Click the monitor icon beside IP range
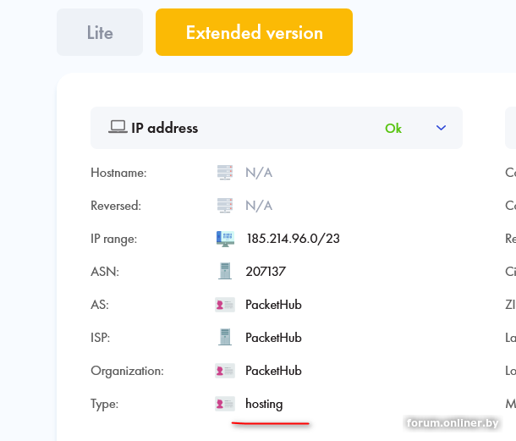The image size is (516, 441). pyautogui.click(x=224, y=239)
